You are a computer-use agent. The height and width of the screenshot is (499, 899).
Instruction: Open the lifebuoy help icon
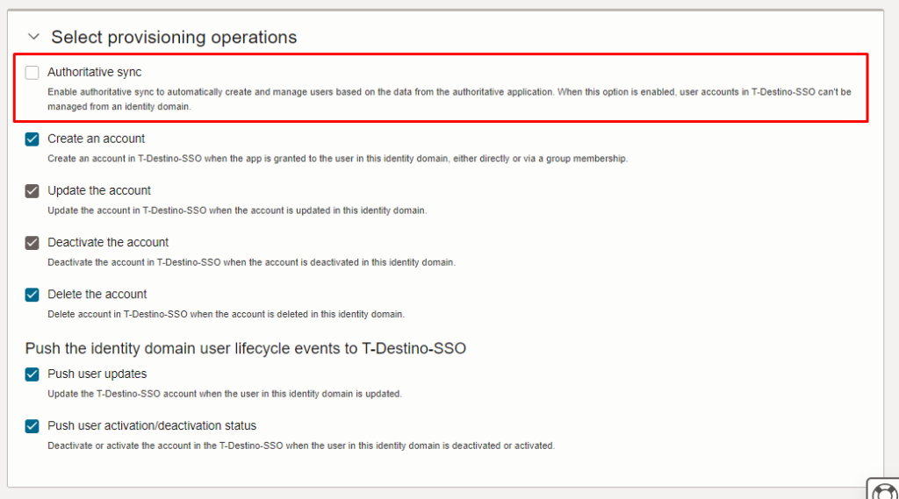[885, 490]
